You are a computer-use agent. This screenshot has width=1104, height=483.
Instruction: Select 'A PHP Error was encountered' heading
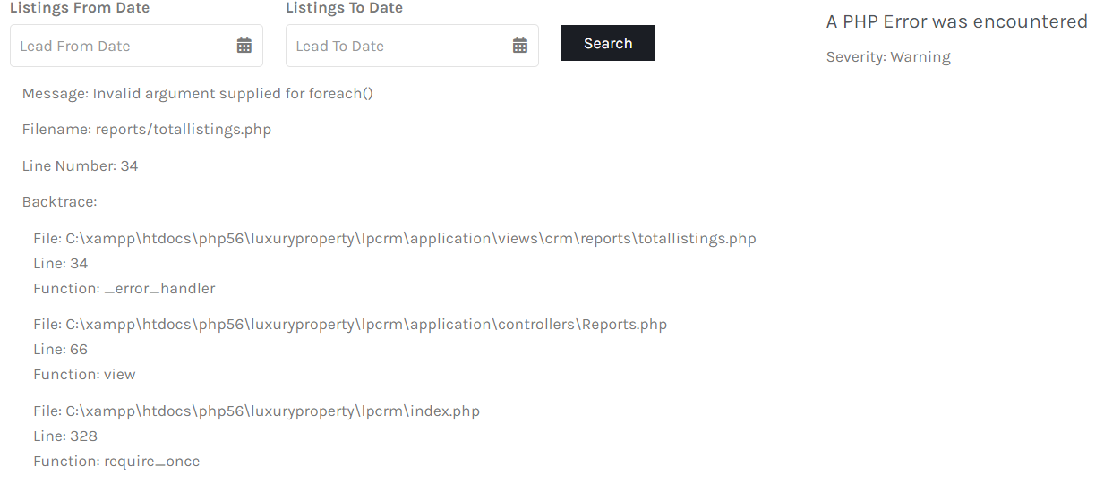click(x=956, y=21)
